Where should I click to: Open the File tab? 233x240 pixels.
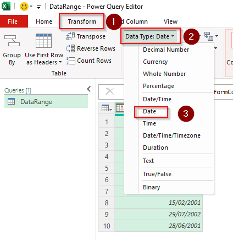click(x=13, y=21)
